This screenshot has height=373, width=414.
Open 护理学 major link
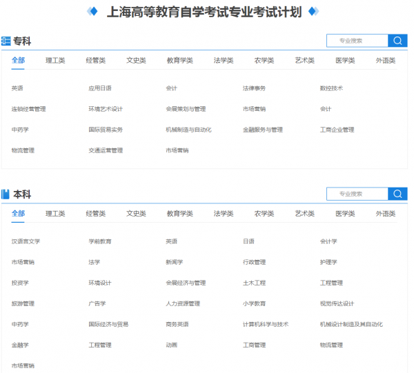coord(328,262)
